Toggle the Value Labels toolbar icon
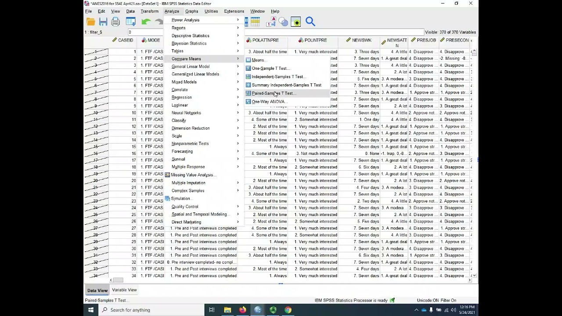Image resolution: width=562 pixels, height=316 pixels. [271, 22]
